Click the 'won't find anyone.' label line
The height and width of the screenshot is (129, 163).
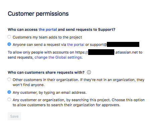click(x=29, y=85)
